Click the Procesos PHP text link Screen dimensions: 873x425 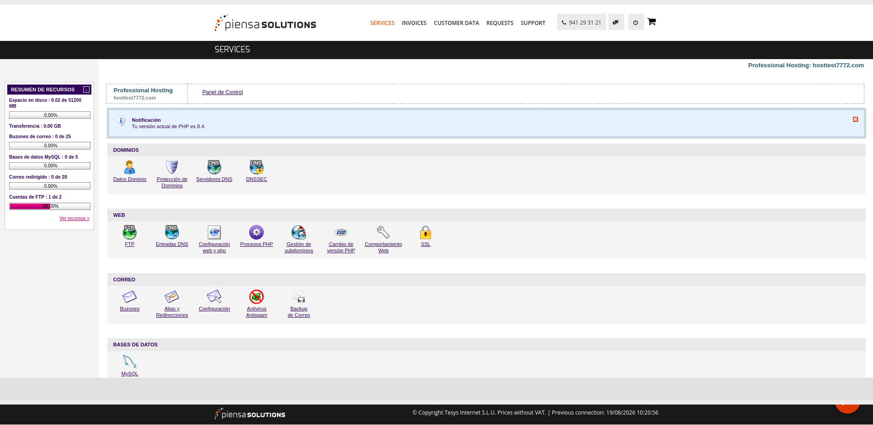click(x=256, y=244)
